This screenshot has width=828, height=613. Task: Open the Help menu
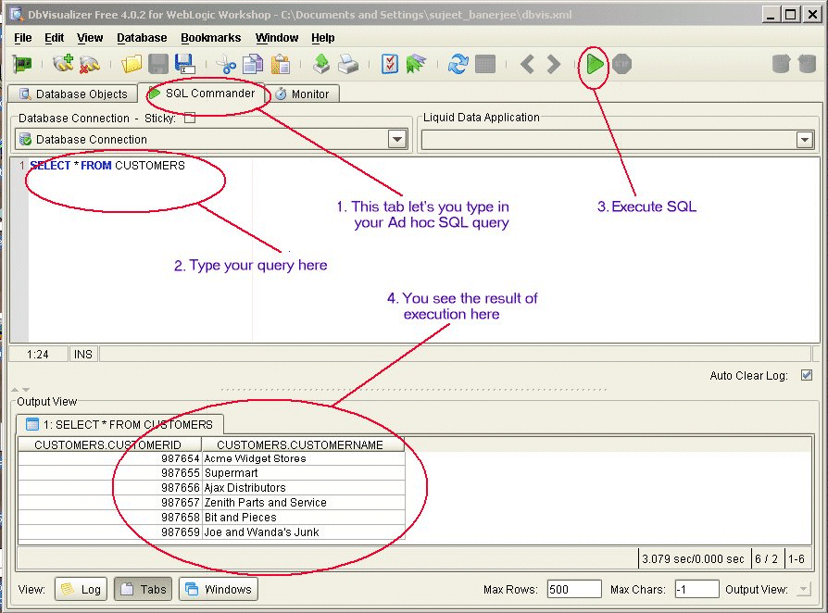[322, 38]
